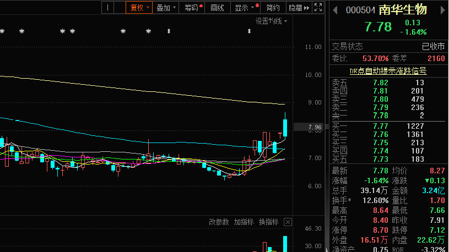Click the 换手 value 12.60%

[375, 200]
